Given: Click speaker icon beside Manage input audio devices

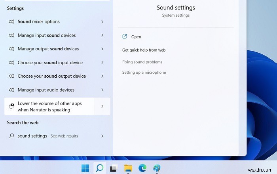Looking at the screenshot, I should (x=11, y=90).
